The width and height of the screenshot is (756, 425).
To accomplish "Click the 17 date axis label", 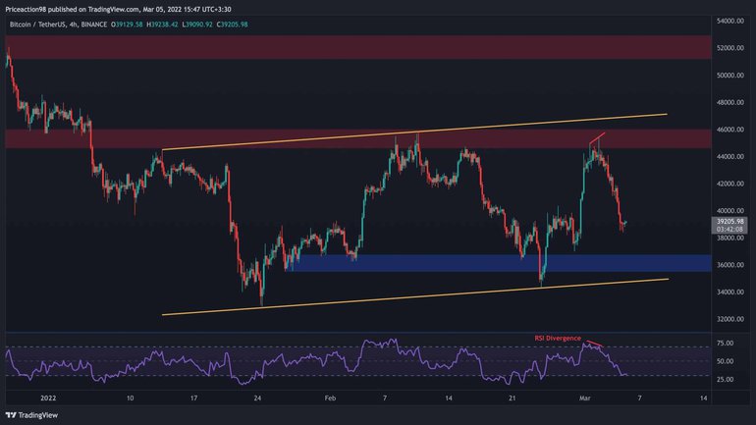I will point(193,398).
